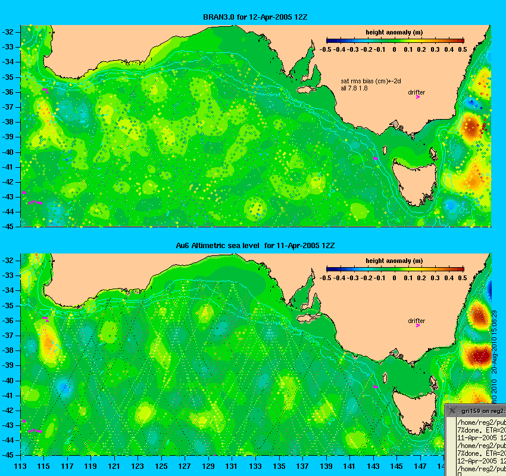Click the longitude label '137' on the x-axis
506x476 pixels.
tap(302, 466)
